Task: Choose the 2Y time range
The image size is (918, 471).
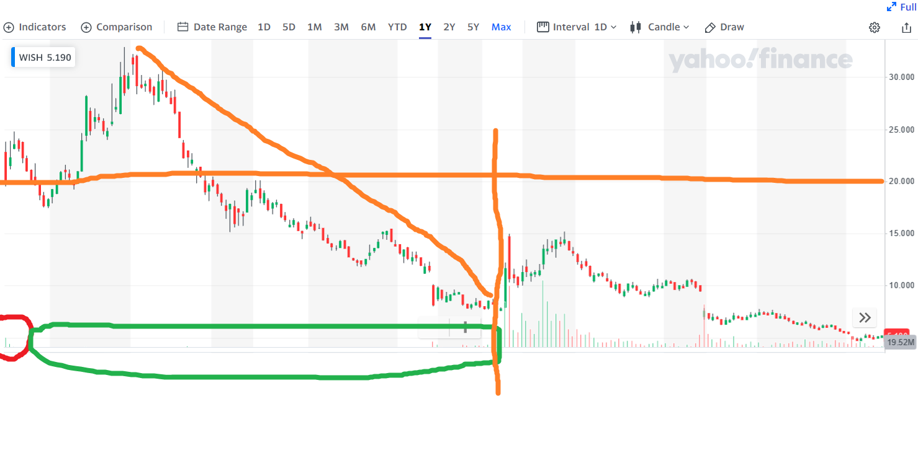Action: point(449,27)
